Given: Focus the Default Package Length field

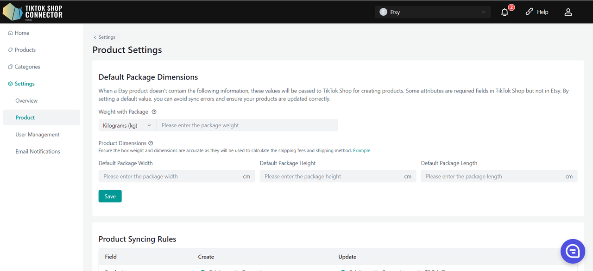Looking at the screenshot, I should 499,176.
